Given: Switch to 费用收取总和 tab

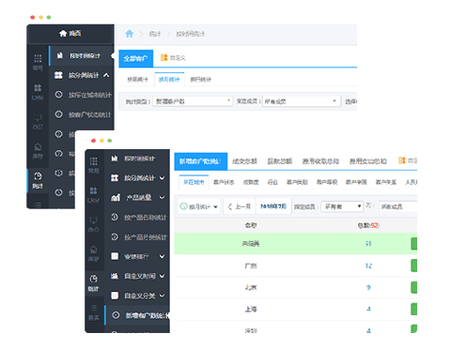Looking at the screenshot, I should coord(320,161).
